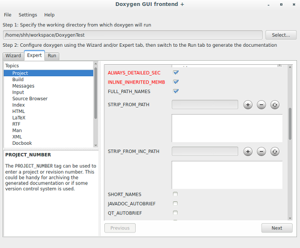
Task: Click the Next button
Action: click(x=277, y=228)
